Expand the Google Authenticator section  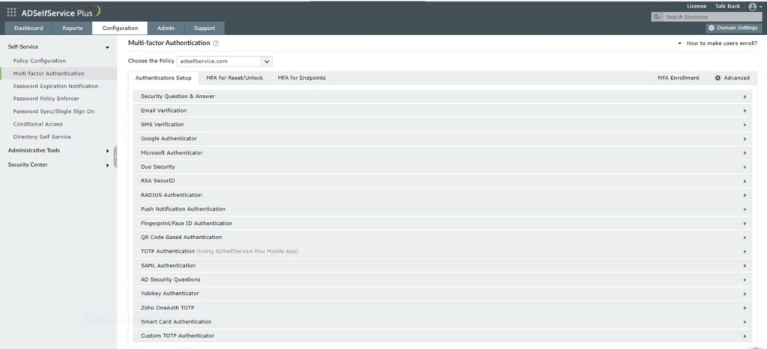click(x=442, y=138)
